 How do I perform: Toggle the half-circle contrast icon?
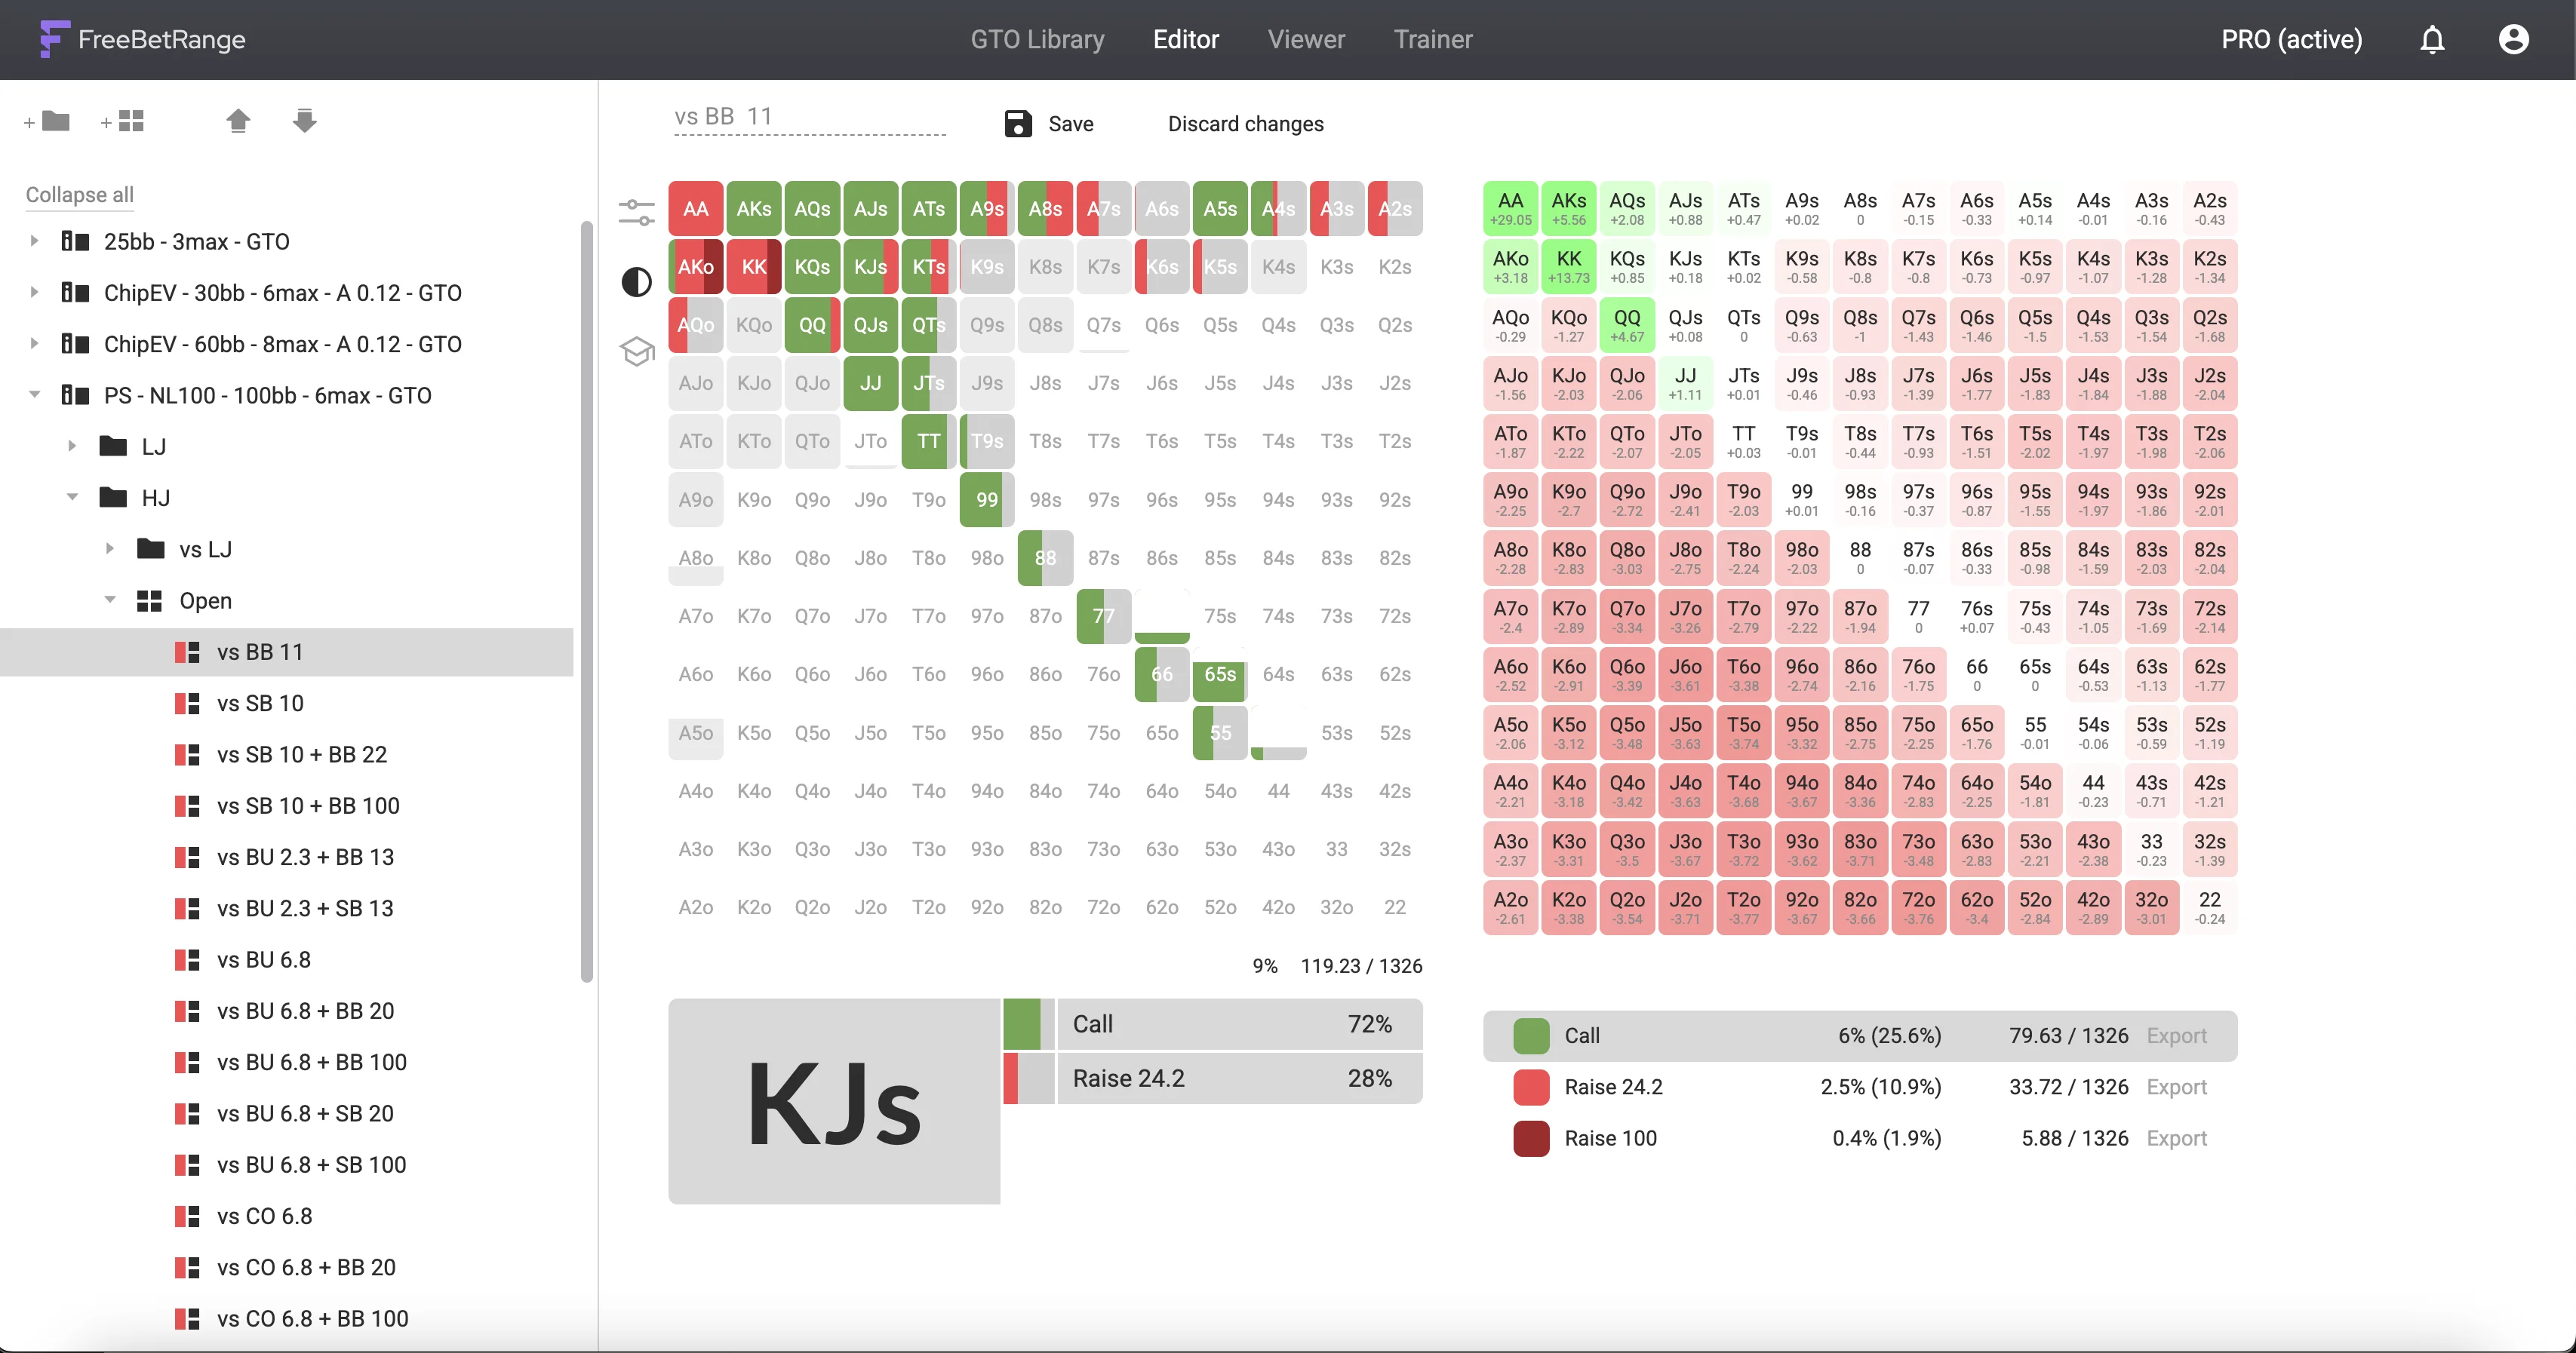click(x=636, y=282)
